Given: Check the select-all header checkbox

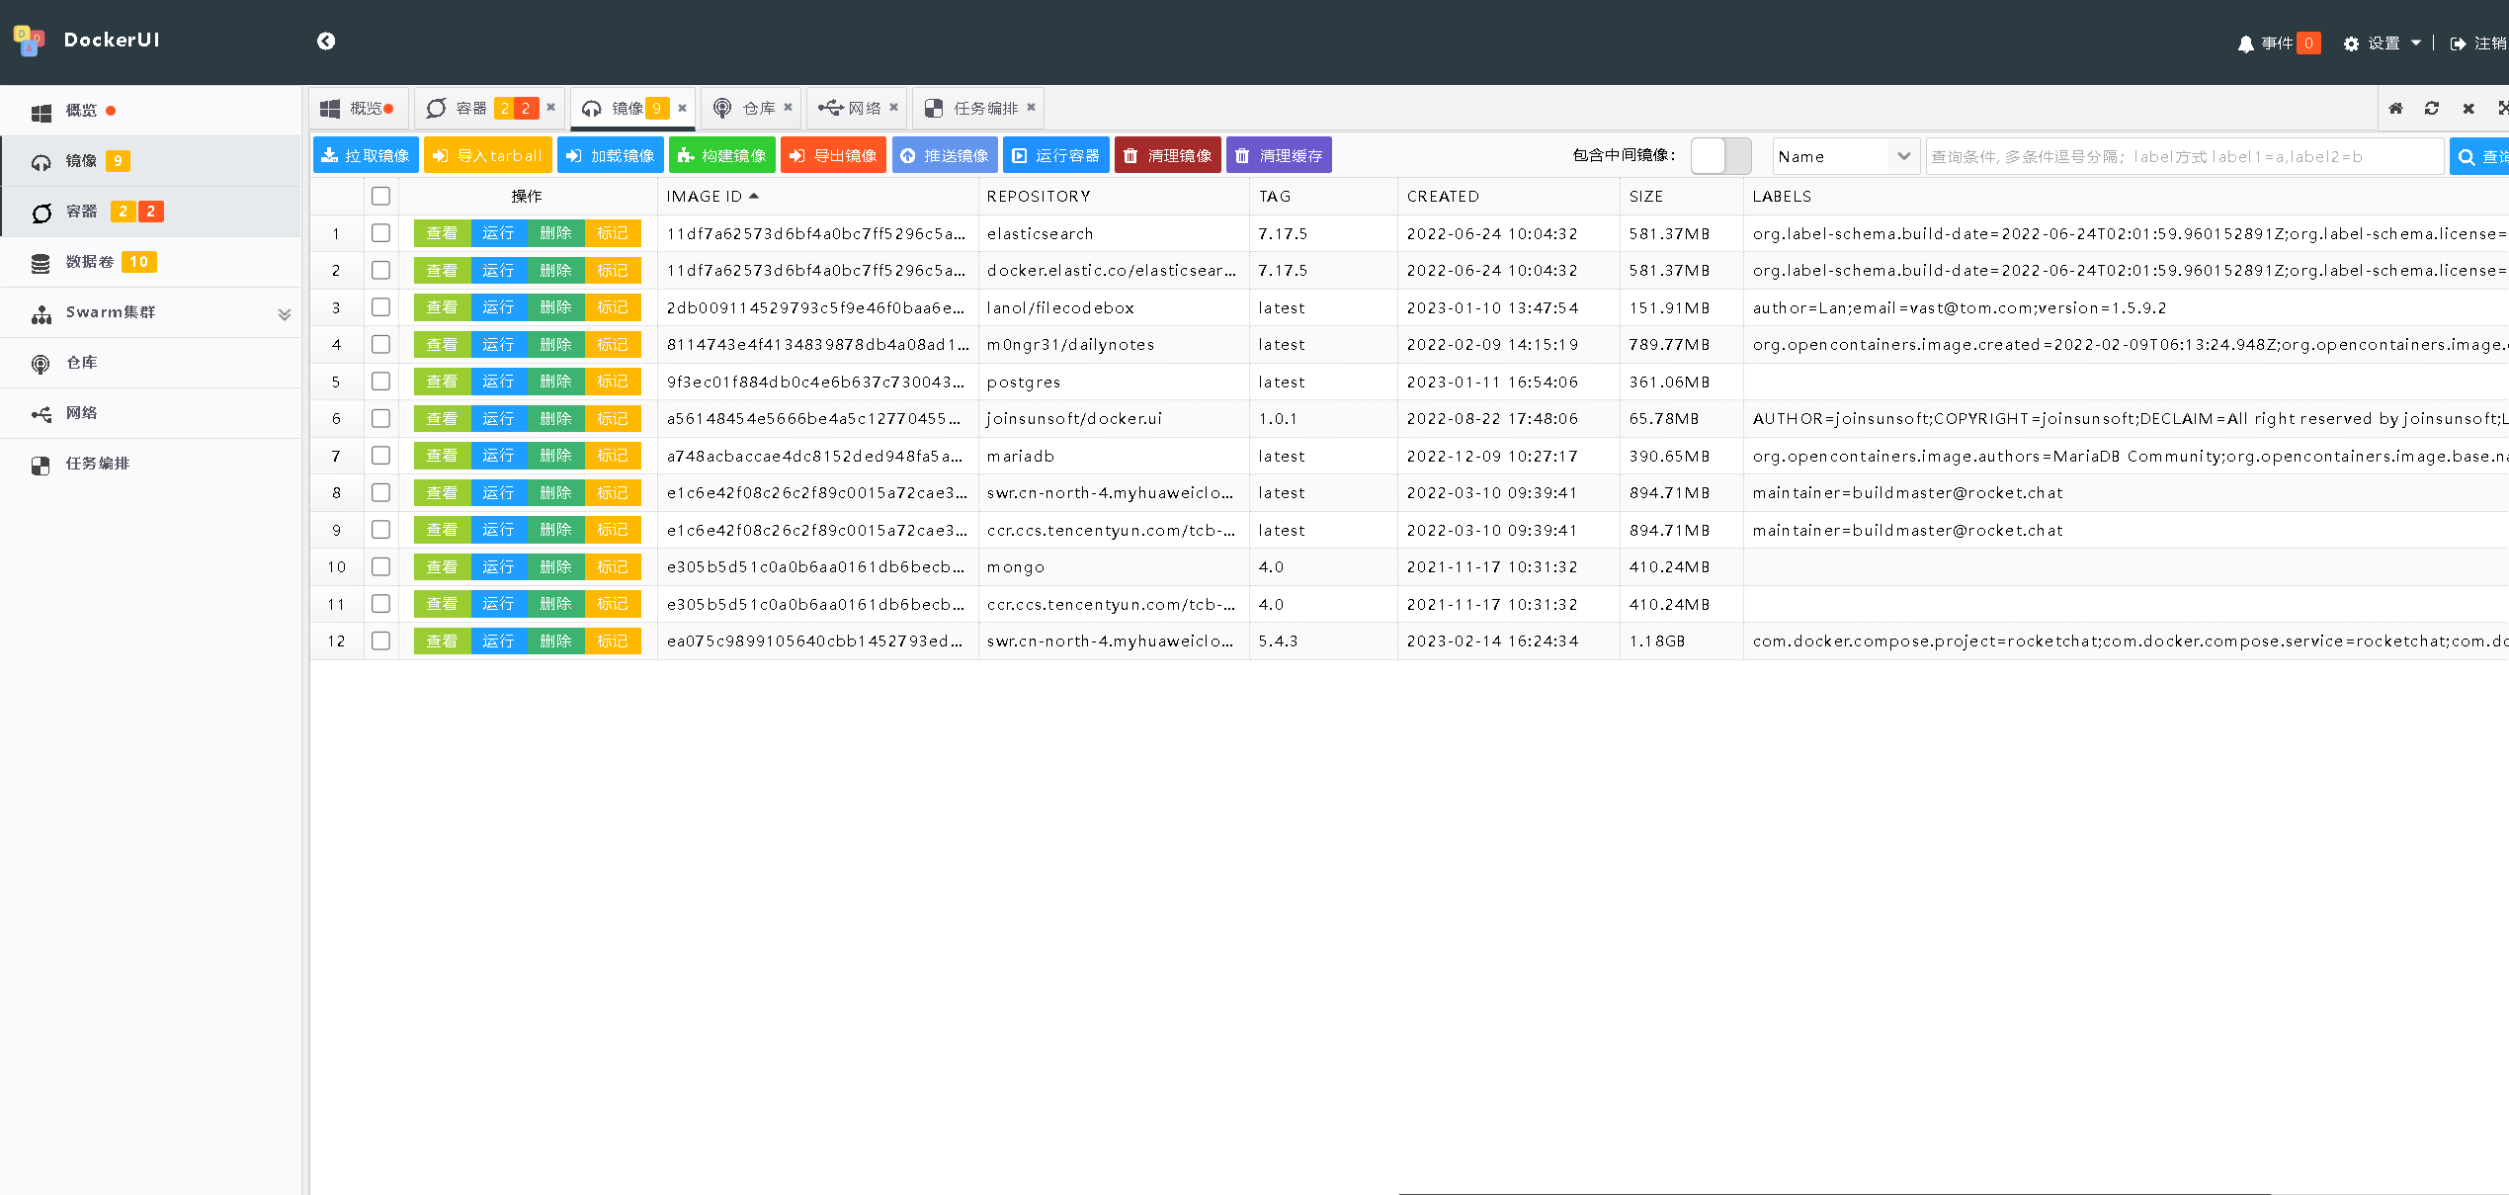Looking at the screenshot, I should point(380,196).
